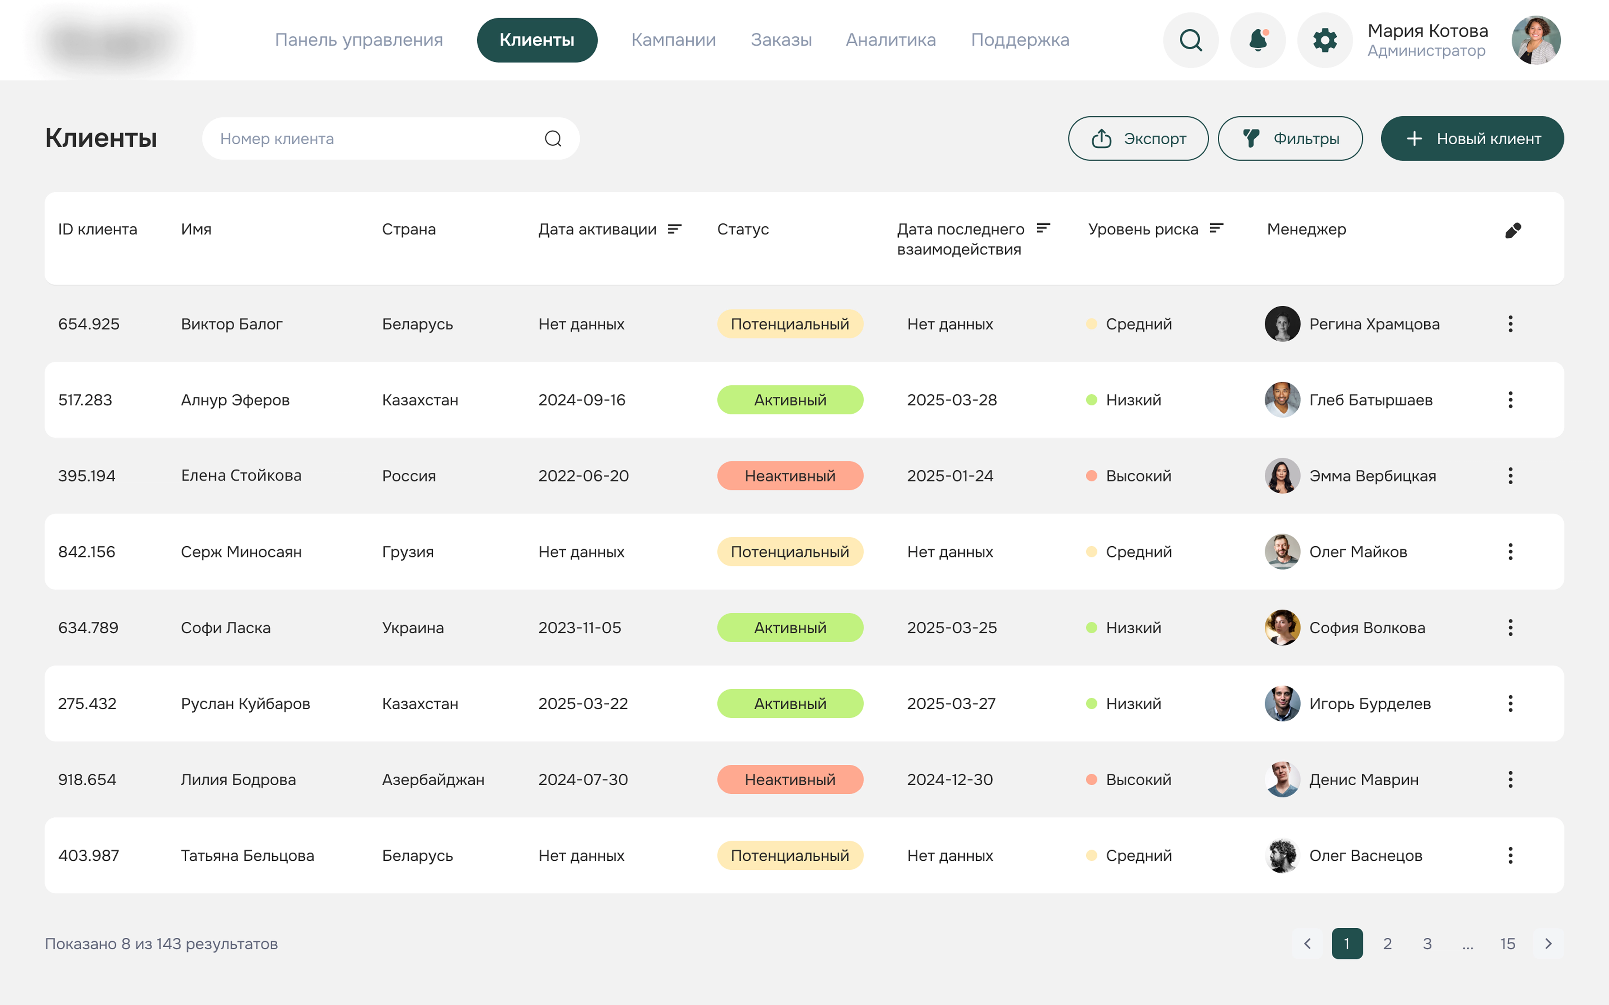1609x1005 pixels.
Task: Open the Кампании tab
Action: (x=673, y=40)
